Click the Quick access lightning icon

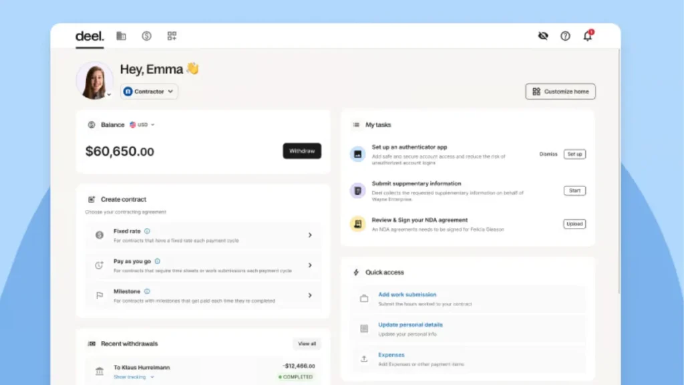(x=356, y=273)
